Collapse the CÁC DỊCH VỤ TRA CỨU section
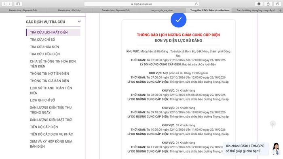 coord(79,22)
